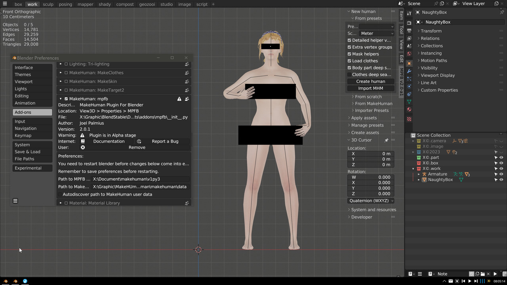This screenshot has height=285, width=507.
Task: Click the first Blender icon in the taskbar
Action: pyautogui.click(x=6, y=281)
